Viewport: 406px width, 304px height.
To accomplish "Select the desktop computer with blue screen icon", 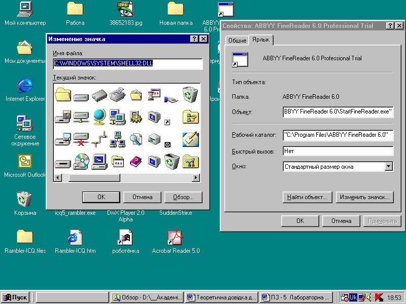I will 99,162.
